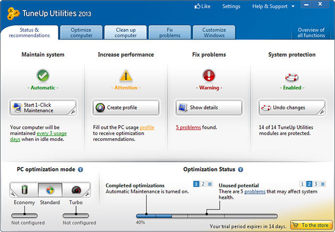The height and width of the screenshot is (232, 335).
Task: Open 1-Click Maintenance settings wrench corner
Action: [x=73, y=112]
